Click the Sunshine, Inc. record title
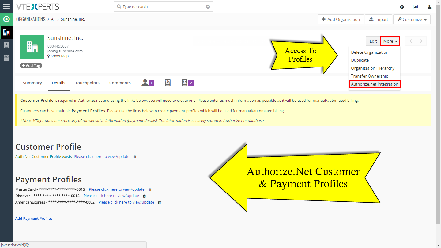This screenshot has width=441, height=248. [65, 38]
